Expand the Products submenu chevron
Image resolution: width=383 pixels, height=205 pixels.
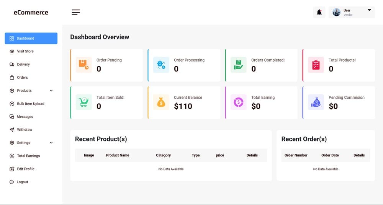[x=51, y=91]
